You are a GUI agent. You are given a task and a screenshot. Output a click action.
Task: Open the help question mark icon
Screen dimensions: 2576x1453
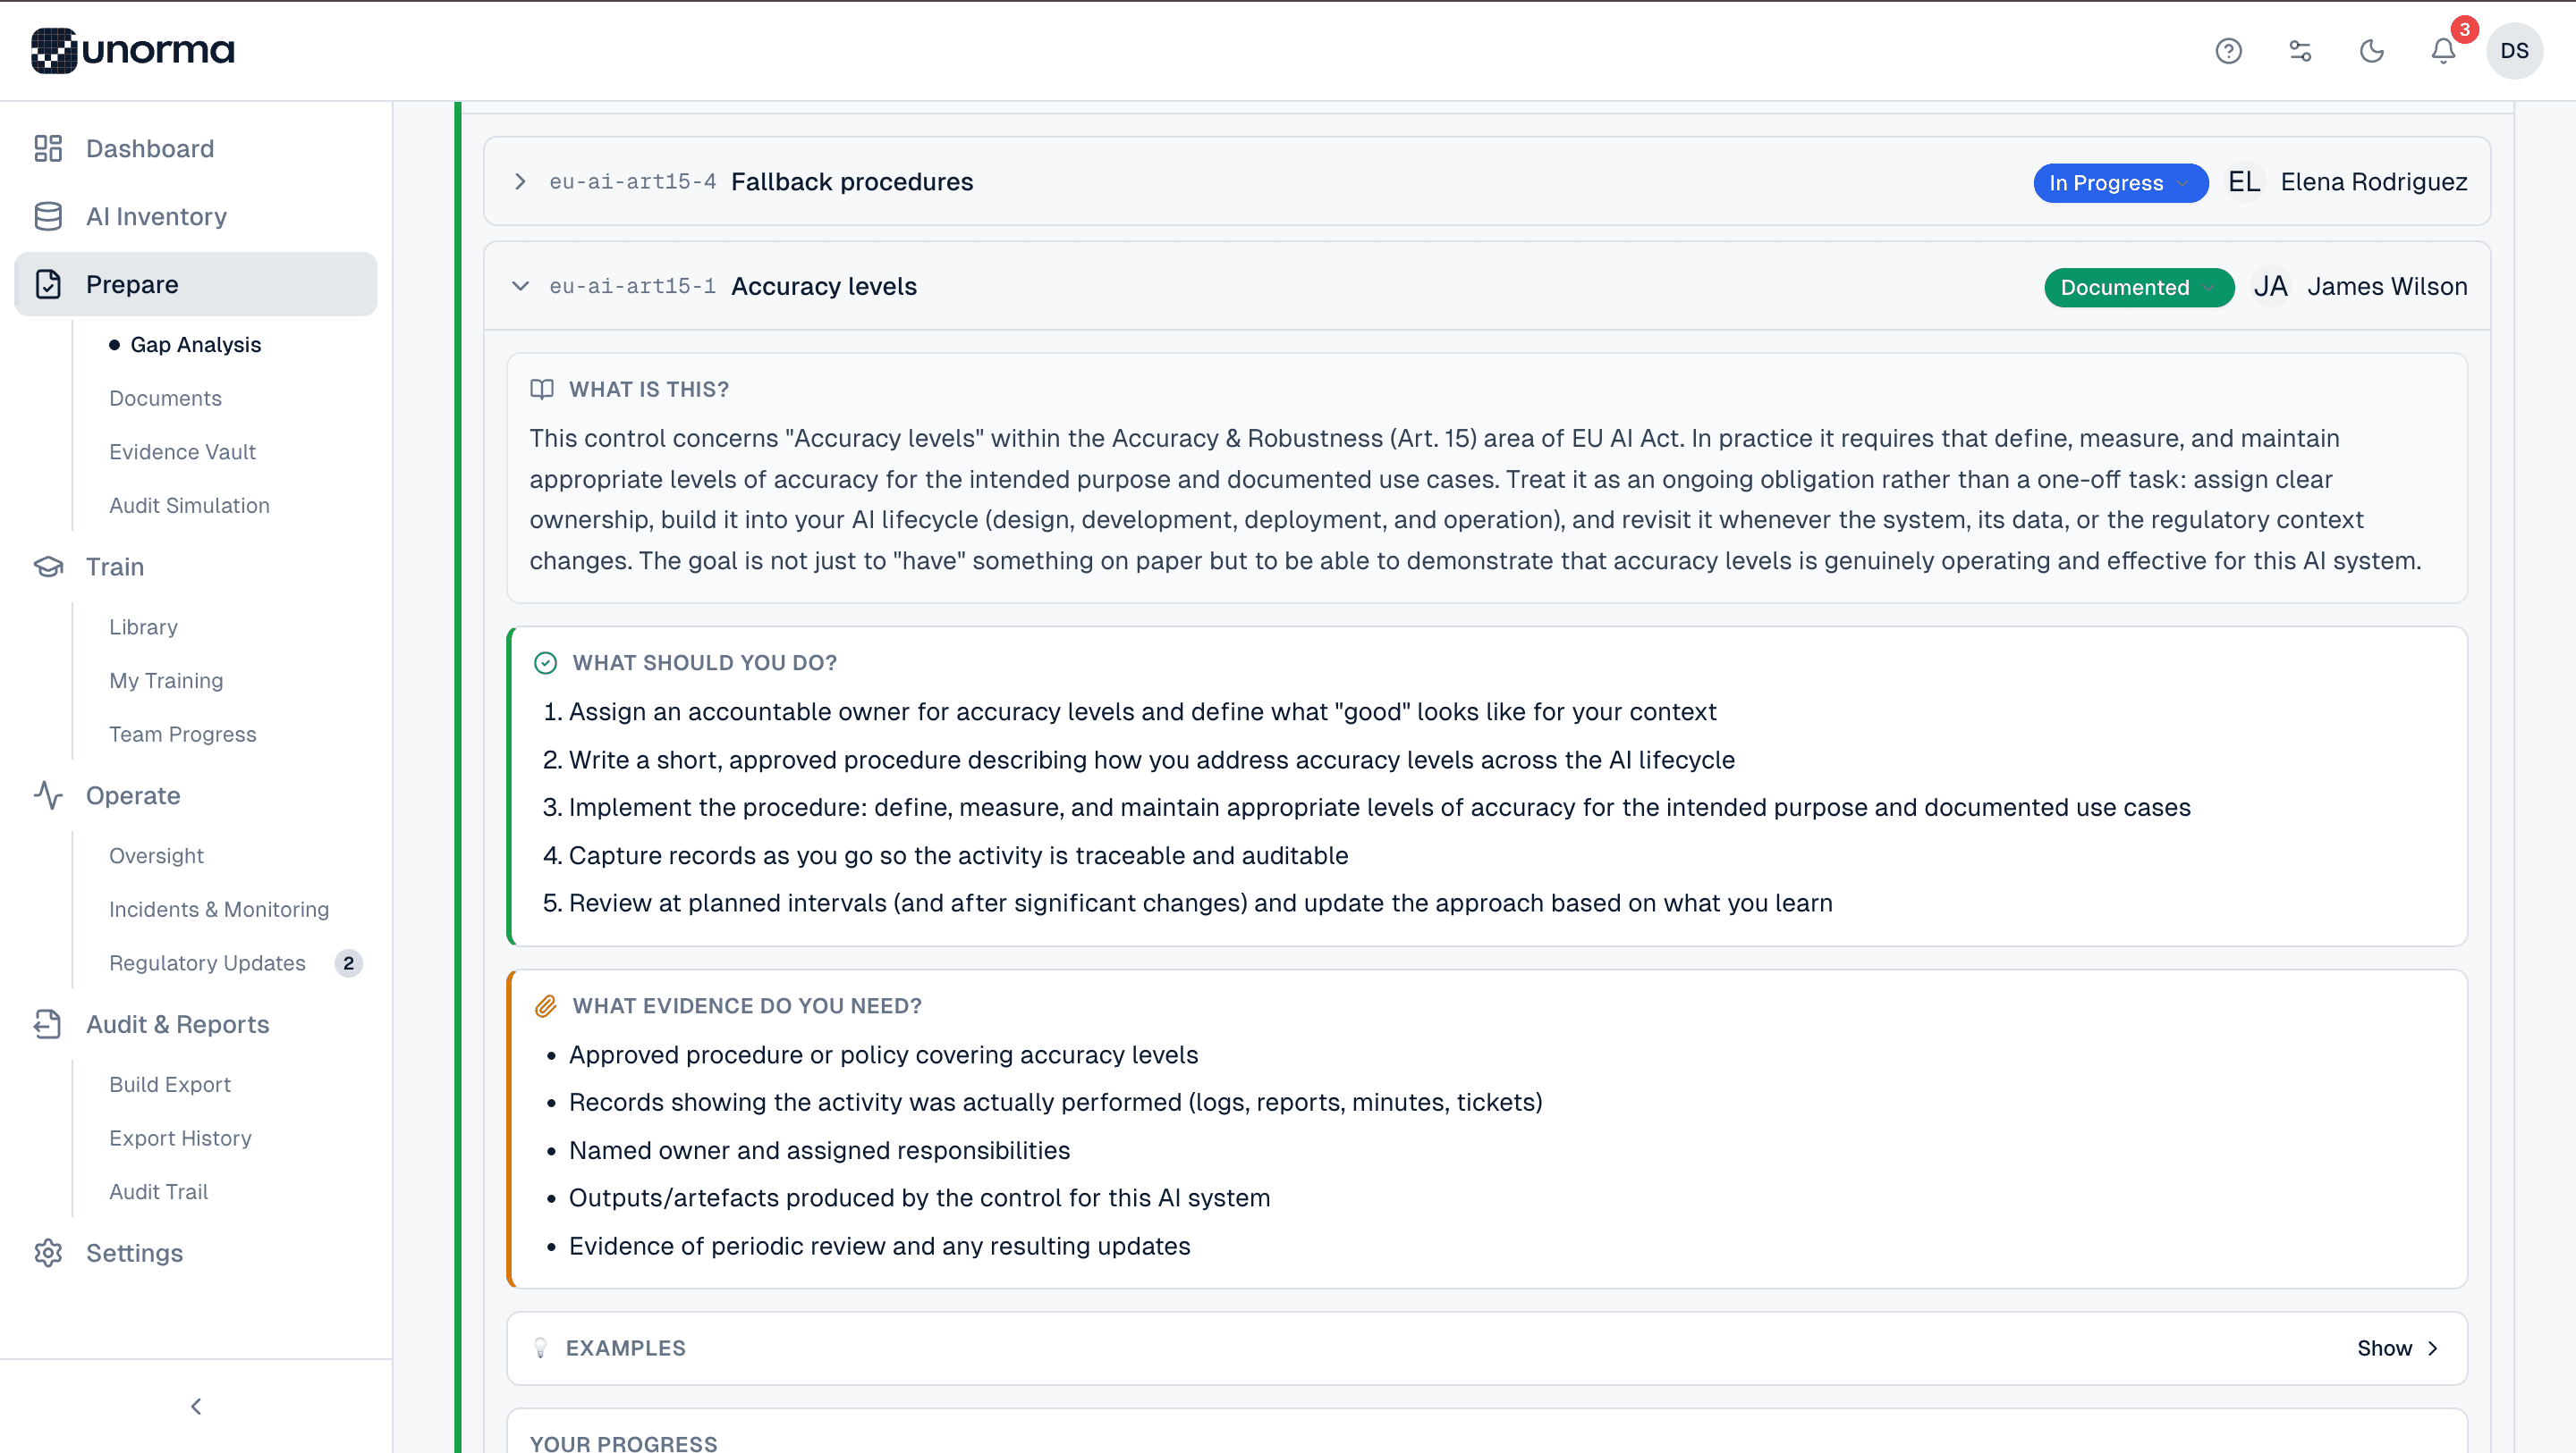point(2228,51)
